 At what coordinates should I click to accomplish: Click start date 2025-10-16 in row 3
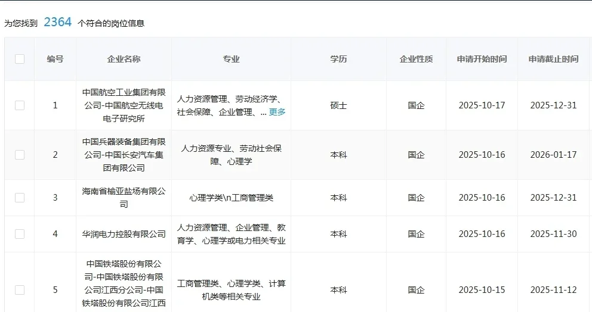[x=482, y=198]
